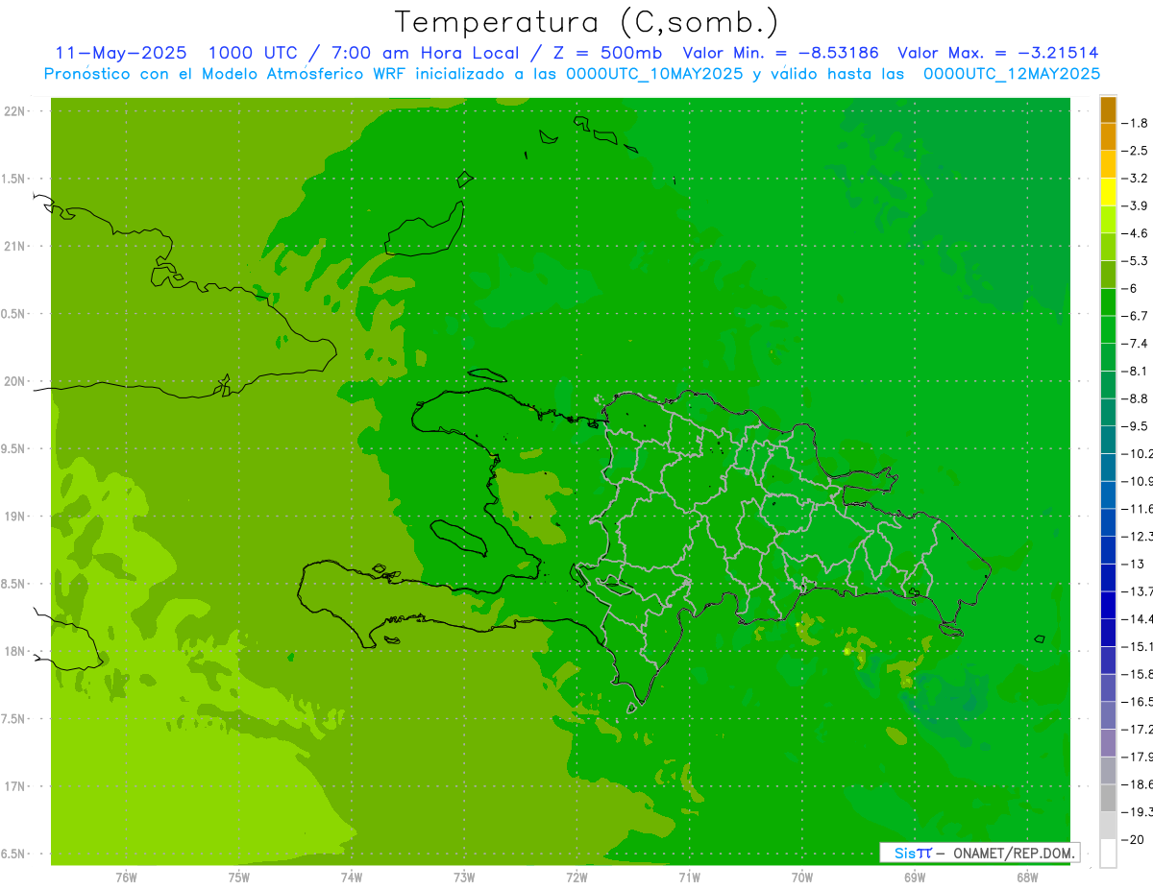Viewport: 1153px width, 890px height.
Task: Click 'Valor Max. = -3.21514' text
Action: pyautogui.click(x=997, y=53)
